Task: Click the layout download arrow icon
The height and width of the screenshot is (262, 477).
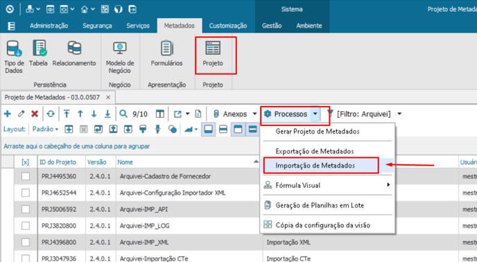Action: tap(128, 130)
